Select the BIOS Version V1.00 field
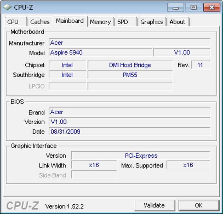223x214 pixels. (x=130, y=122)
